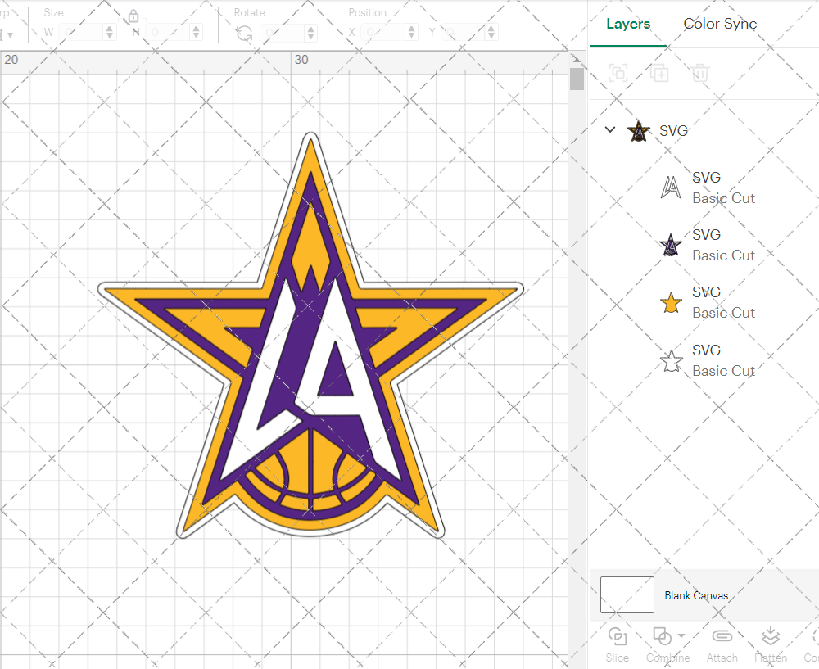Collapse the SVG group chevron

(x=610, y=129)
